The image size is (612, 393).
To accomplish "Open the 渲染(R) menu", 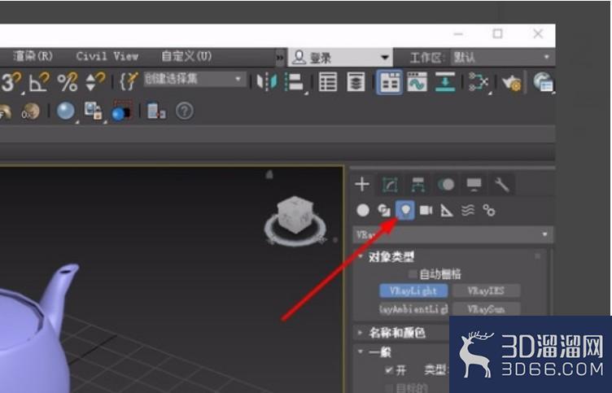I will click(x=33, y=57).
